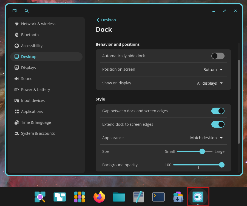Go back to Desktop settings

click(106, 20)
